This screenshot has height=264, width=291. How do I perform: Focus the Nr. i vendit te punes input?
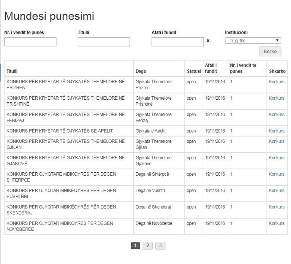coord(30,42)
